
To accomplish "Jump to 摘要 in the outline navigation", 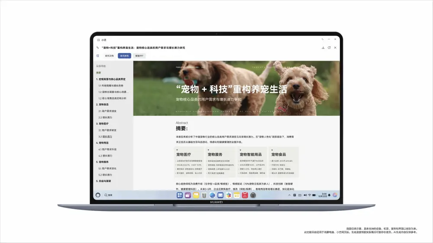I will click(99, 73).
